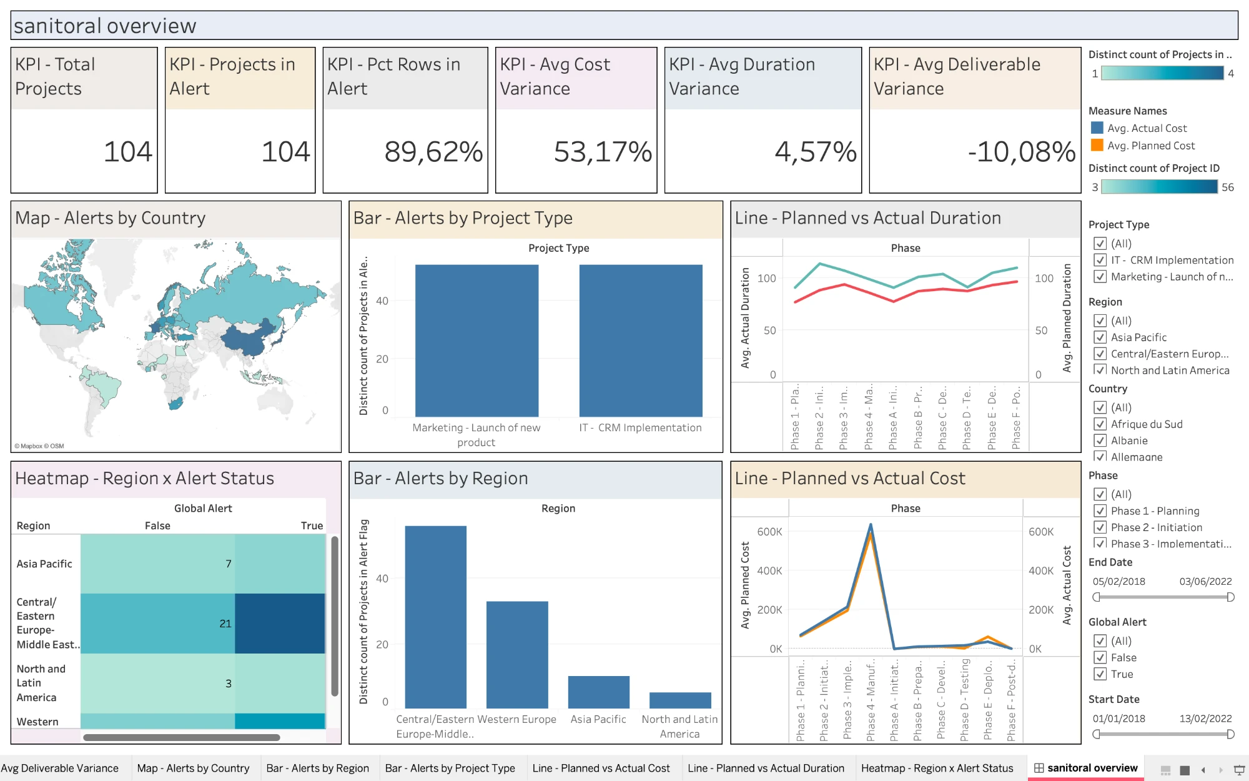Open Bar - Alerts by Project Type tab
The width and height of the screenshot is (1249, 781).
(450, 768)
